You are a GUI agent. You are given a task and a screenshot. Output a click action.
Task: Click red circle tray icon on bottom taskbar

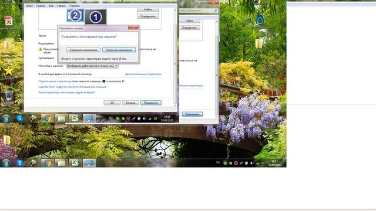click(x=236, y=163)
